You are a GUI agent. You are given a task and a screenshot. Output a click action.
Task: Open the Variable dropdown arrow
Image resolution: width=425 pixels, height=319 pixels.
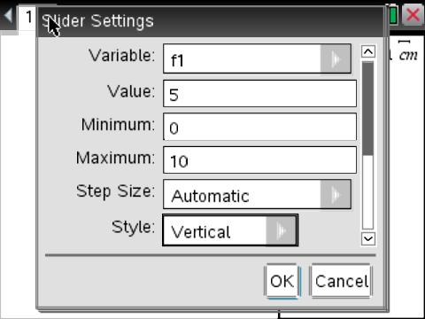[x=336, y=58]
